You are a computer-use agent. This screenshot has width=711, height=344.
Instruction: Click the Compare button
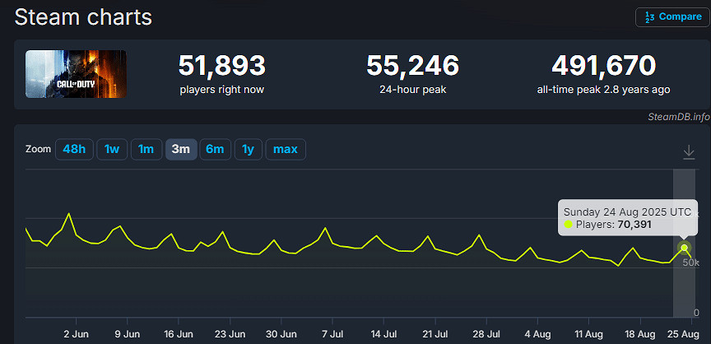pyautogui.click(x=672, y=16)
